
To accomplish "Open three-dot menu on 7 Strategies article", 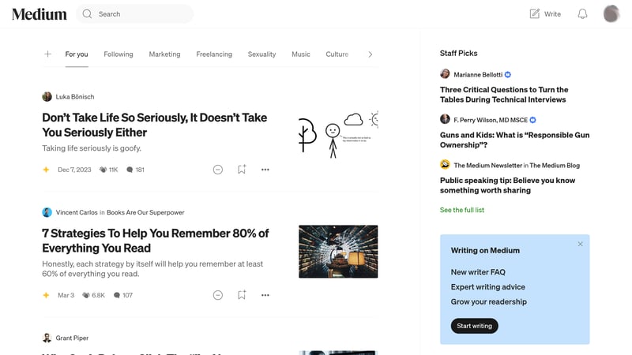I will pos(265,295).
